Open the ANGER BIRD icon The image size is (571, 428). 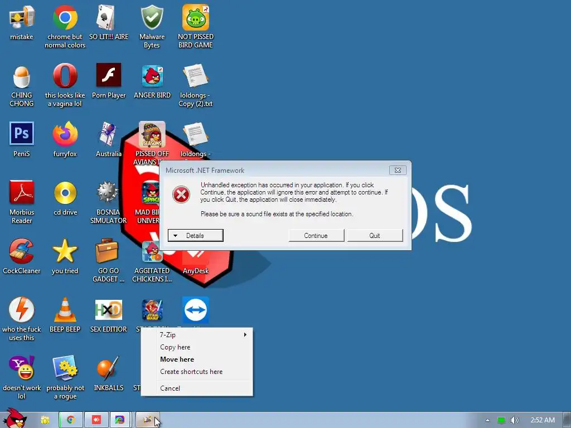[x=152, y=76]
